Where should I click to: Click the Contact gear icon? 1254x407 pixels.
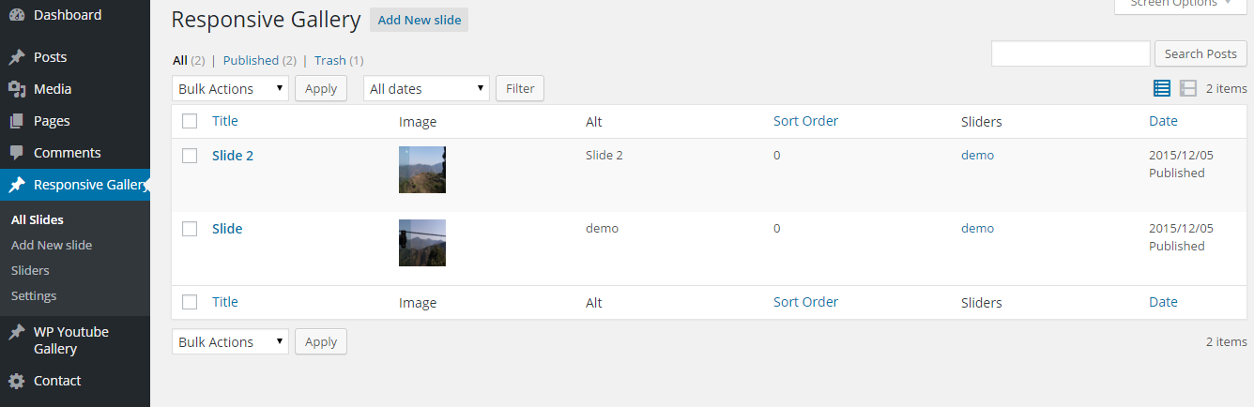point(16,381)
